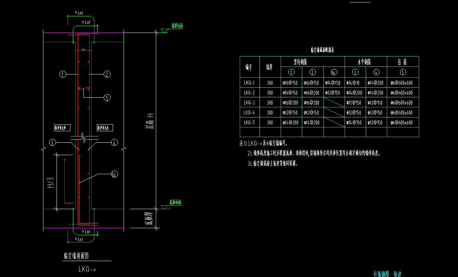
Task: Click the LKQ-1 row label
Action: point(250,83)
